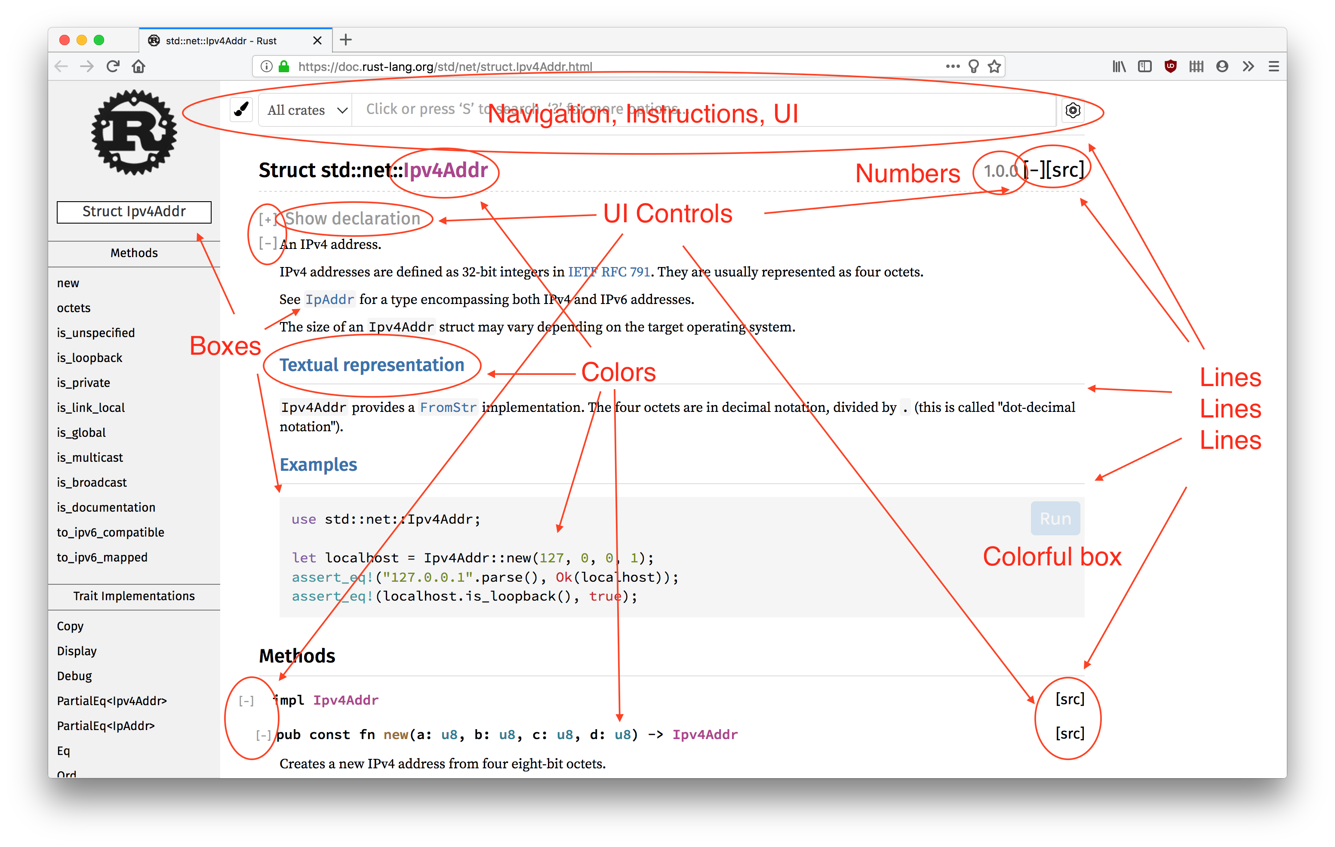Viewport: 1335px width, 847px height.
Task: Collapse the impl Ipv4Addr section toggle
Action: click(246, 701)
